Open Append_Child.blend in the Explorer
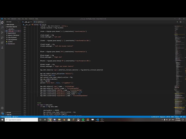The image size is (186, 139). (13, 35)
